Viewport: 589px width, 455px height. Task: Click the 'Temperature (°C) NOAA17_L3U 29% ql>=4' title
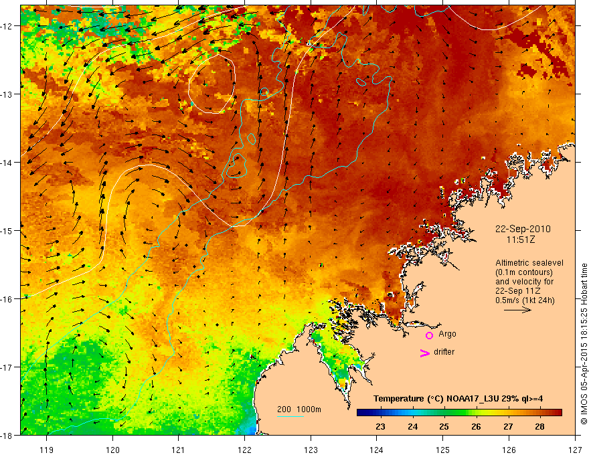tap(458, 399)
